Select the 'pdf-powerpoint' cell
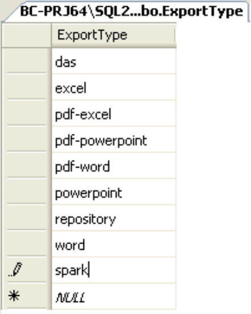 [114, 140]
